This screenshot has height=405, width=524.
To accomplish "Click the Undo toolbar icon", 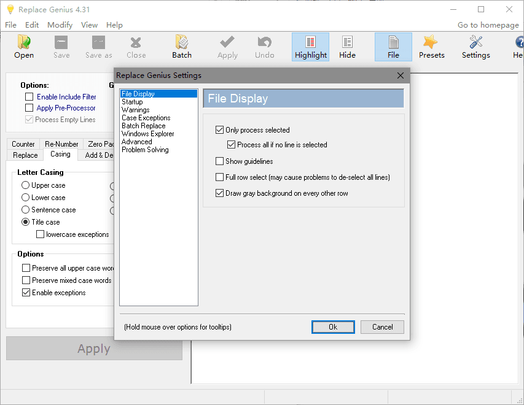I will pos(264,47).
